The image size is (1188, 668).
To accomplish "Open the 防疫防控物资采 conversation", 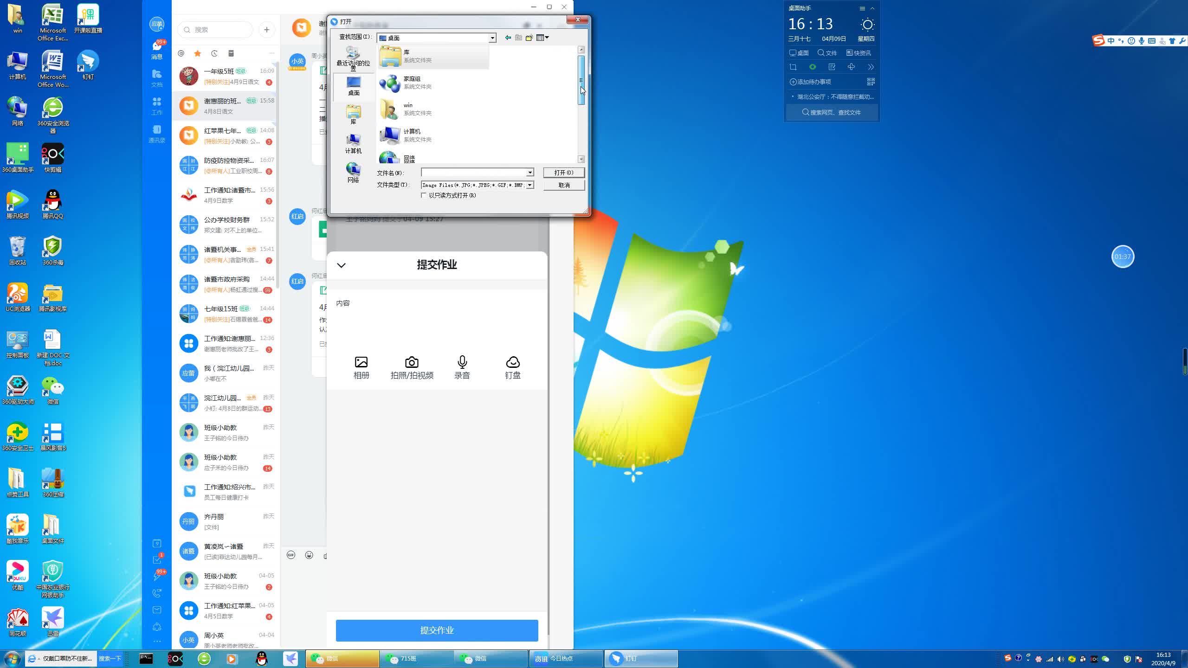I will (225, 165).
